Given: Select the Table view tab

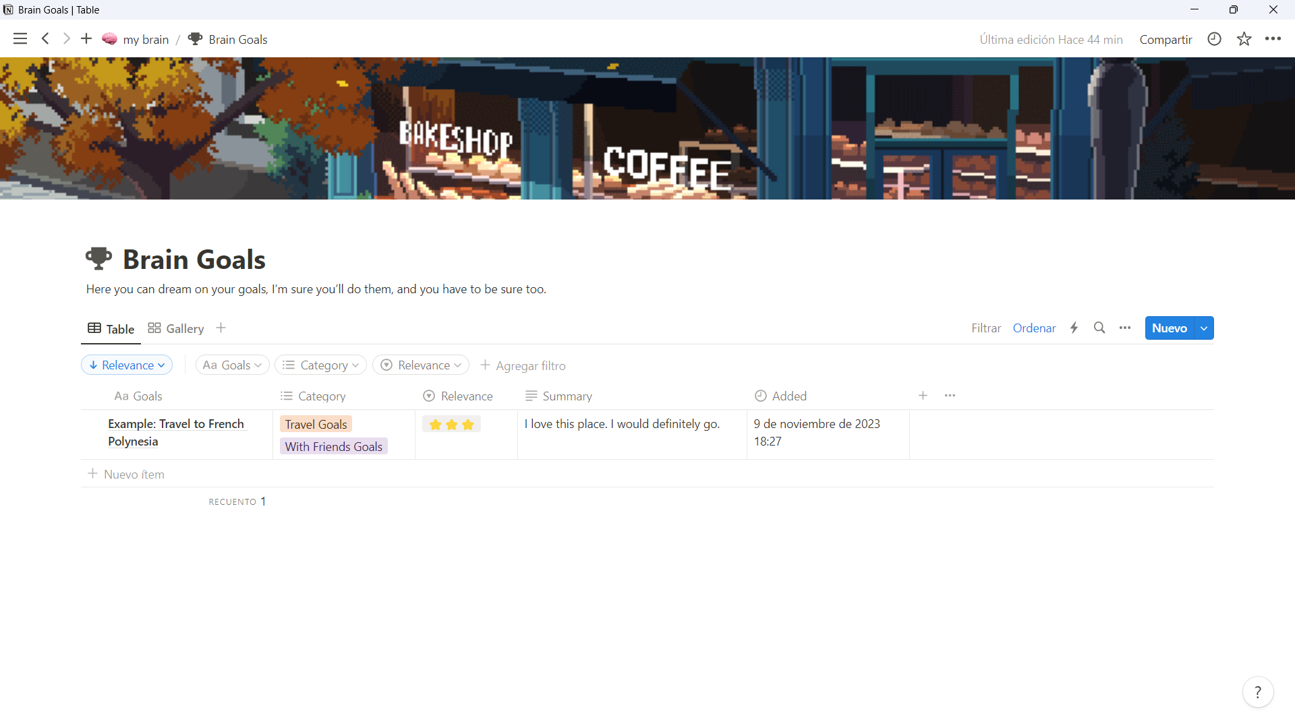Looking at the screenshot, I should pos(111,328).
